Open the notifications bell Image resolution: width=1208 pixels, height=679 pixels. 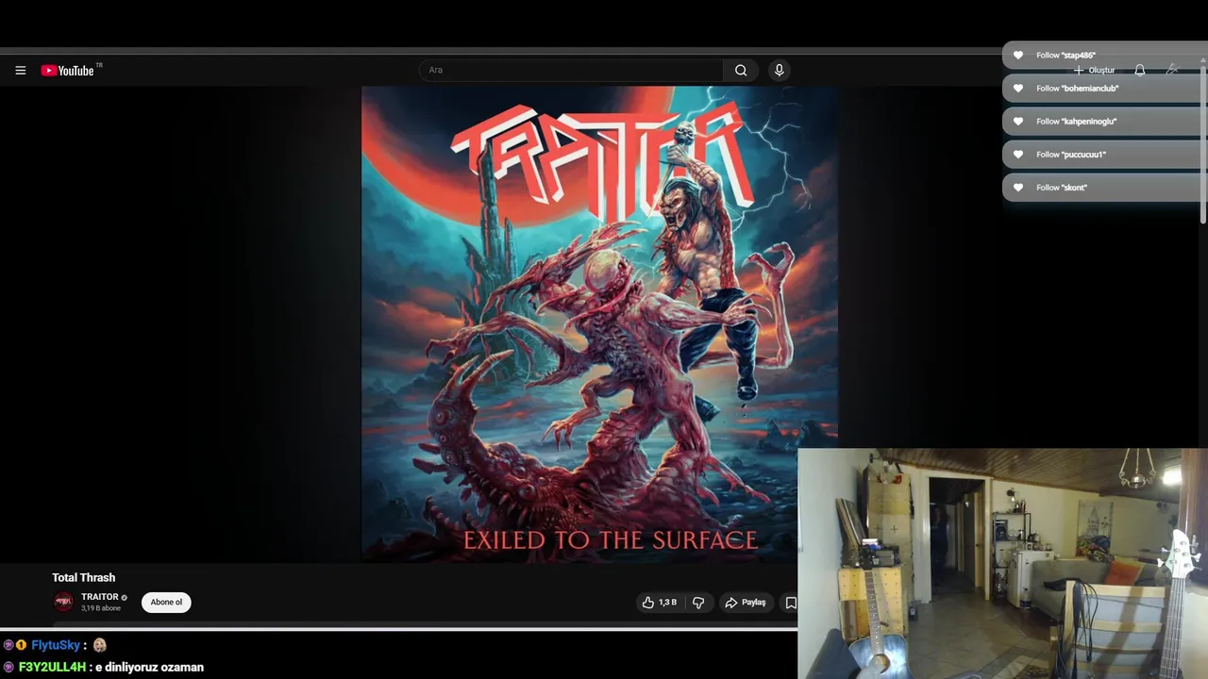click(1140, 70)
